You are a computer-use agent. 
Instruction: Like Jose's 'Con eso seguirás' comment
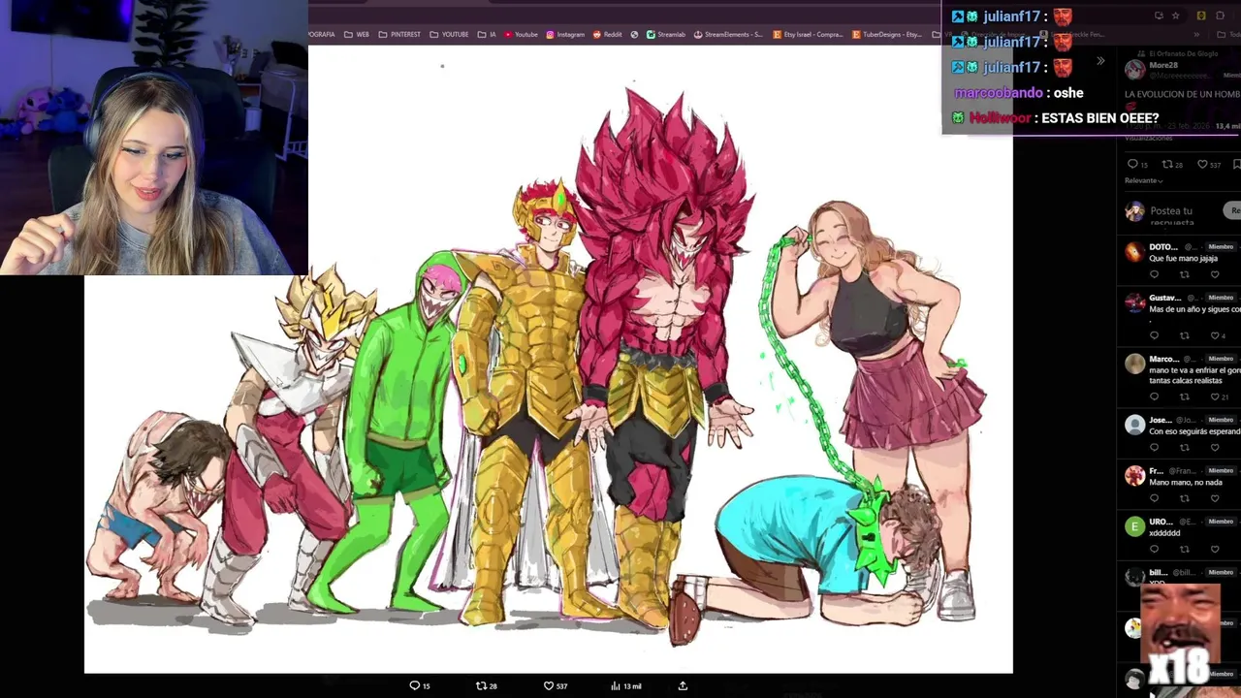pyautogui.click(x=1215, y=447)
